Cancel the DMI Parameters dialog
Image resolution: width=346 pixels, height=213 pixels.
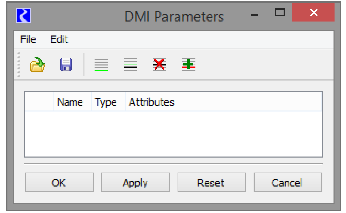point(287,182)
